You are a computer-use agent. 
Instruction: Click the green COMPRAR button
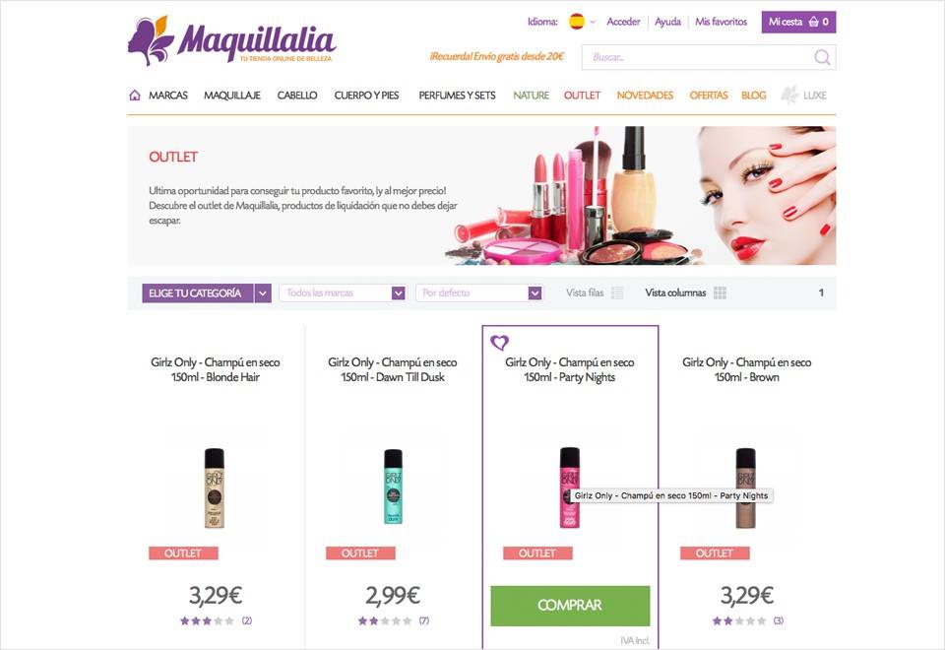pyautogui.click(x=570, y=606)
